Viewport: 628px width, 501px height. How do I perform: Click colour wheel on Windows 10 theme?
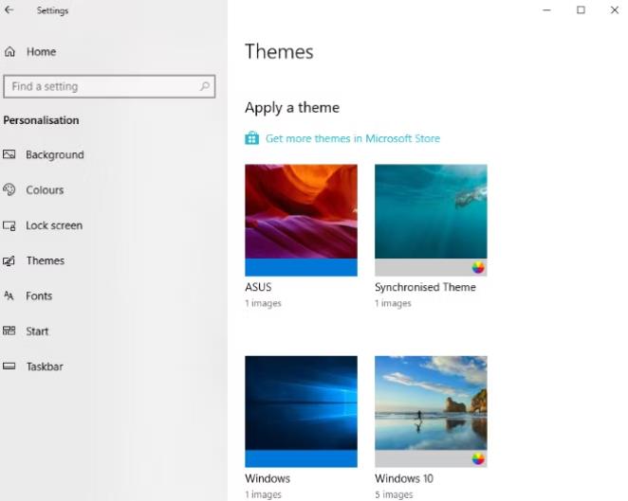pos(478,458)
